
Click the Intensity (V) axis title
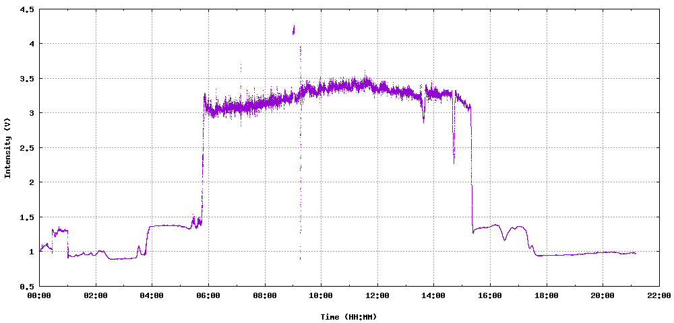[x=7, y=147]
